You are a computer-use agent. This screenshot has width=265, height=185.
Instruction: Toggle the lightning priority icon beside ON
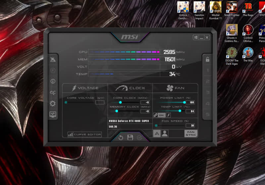point(168,115)
